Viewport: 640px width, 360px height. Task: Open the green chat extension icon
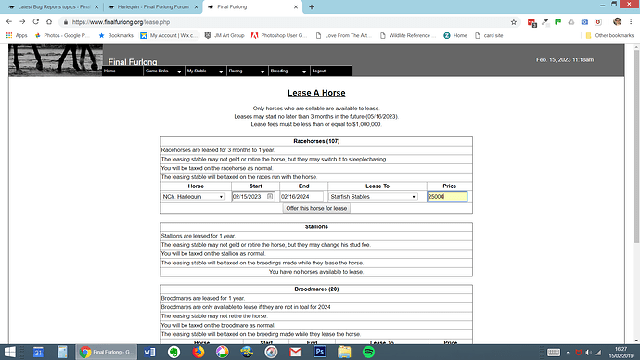[558, 22]
